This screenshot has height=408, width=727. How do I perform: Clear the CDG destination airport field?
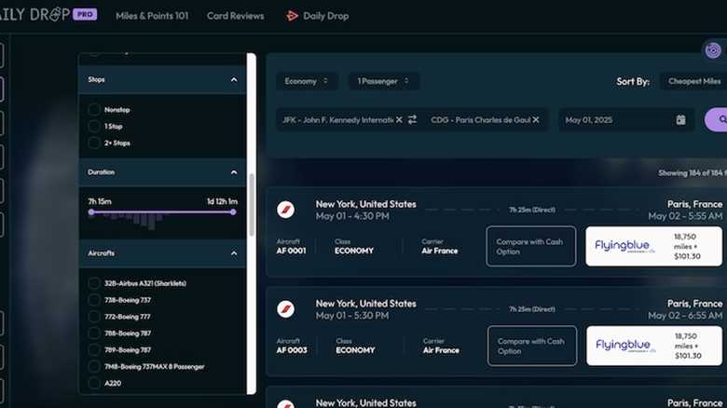tap(536, 119)
